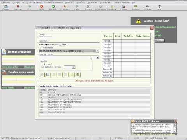Open the Cadastros menu
Viewport: 187px width, 140px height.
[5, 3]
